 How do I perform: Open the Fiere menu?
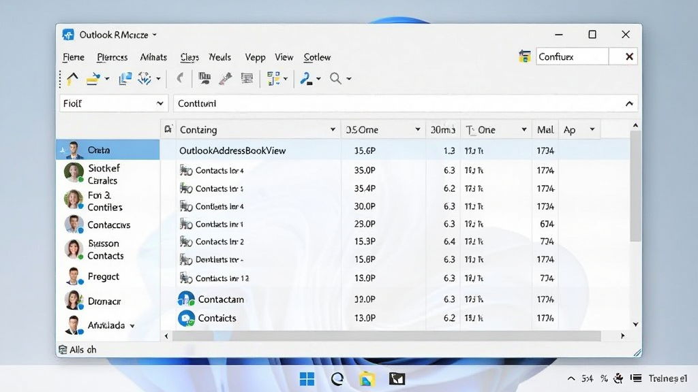[74, 57]
